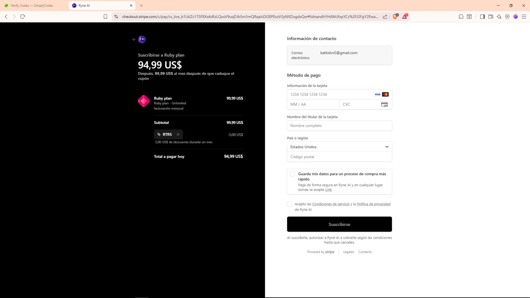Open the purple profile avatar icon
530x298 pixels.
(516, 17)
